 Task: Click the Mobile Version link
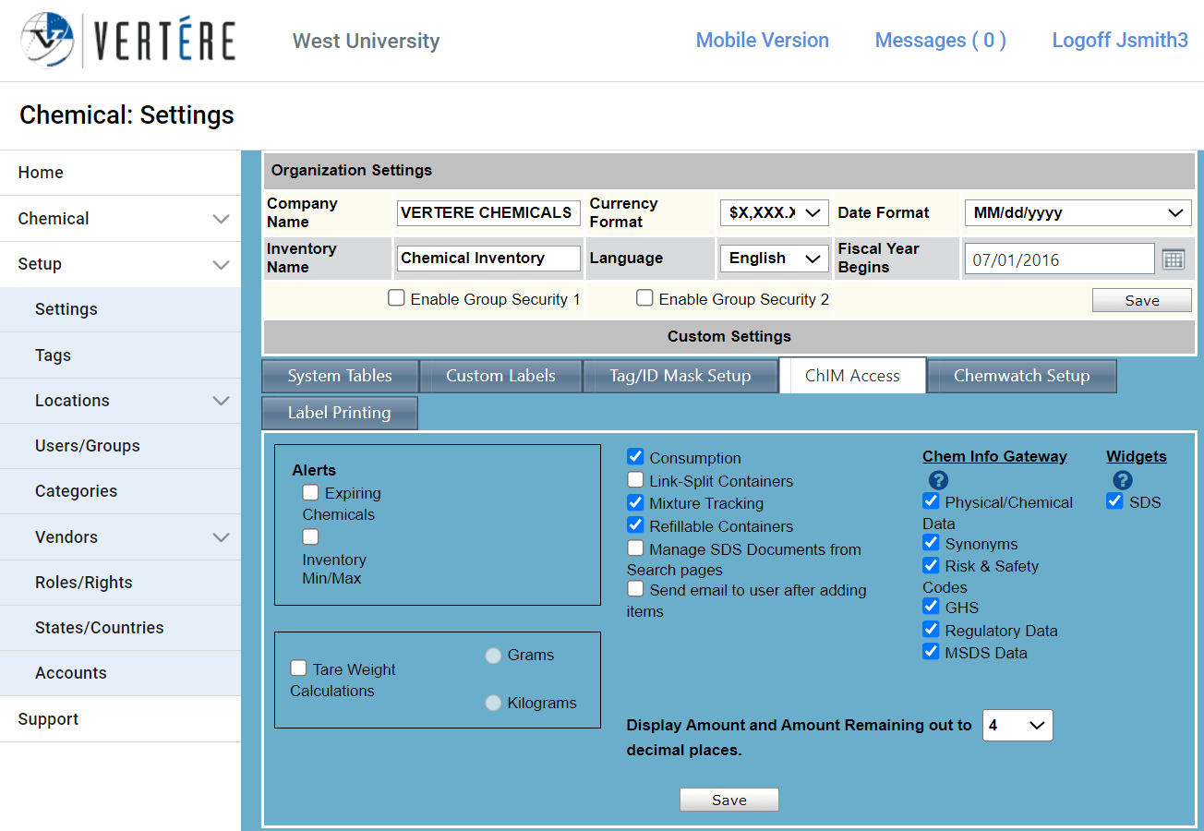coord(762,41)
